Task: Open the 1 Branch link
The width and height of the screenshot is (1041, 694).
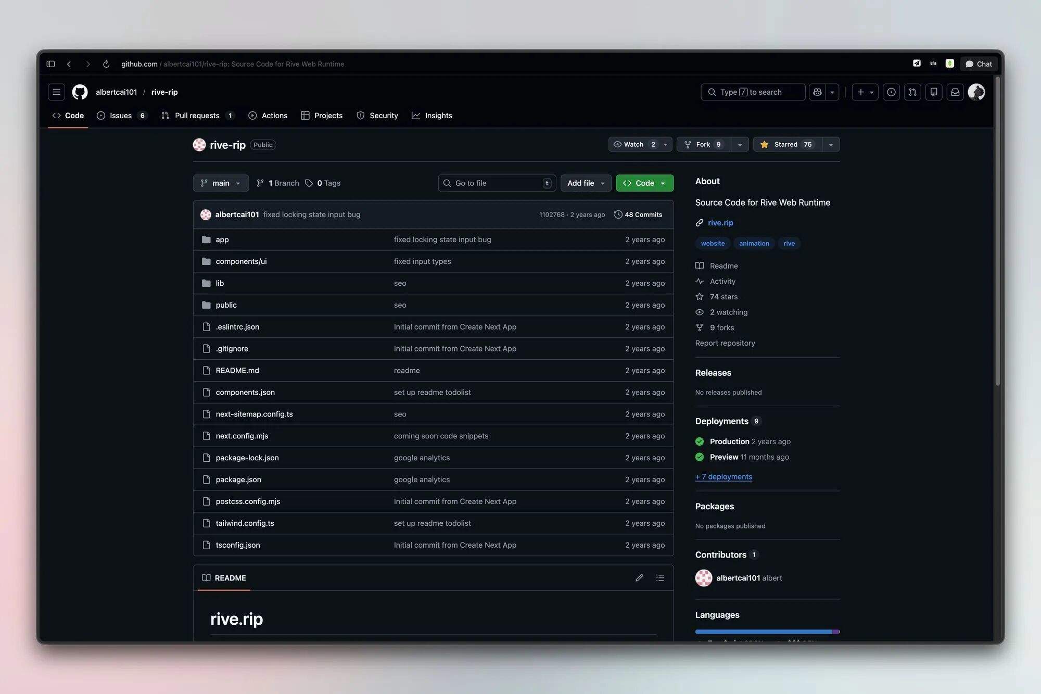Action: tap(278, 183)
